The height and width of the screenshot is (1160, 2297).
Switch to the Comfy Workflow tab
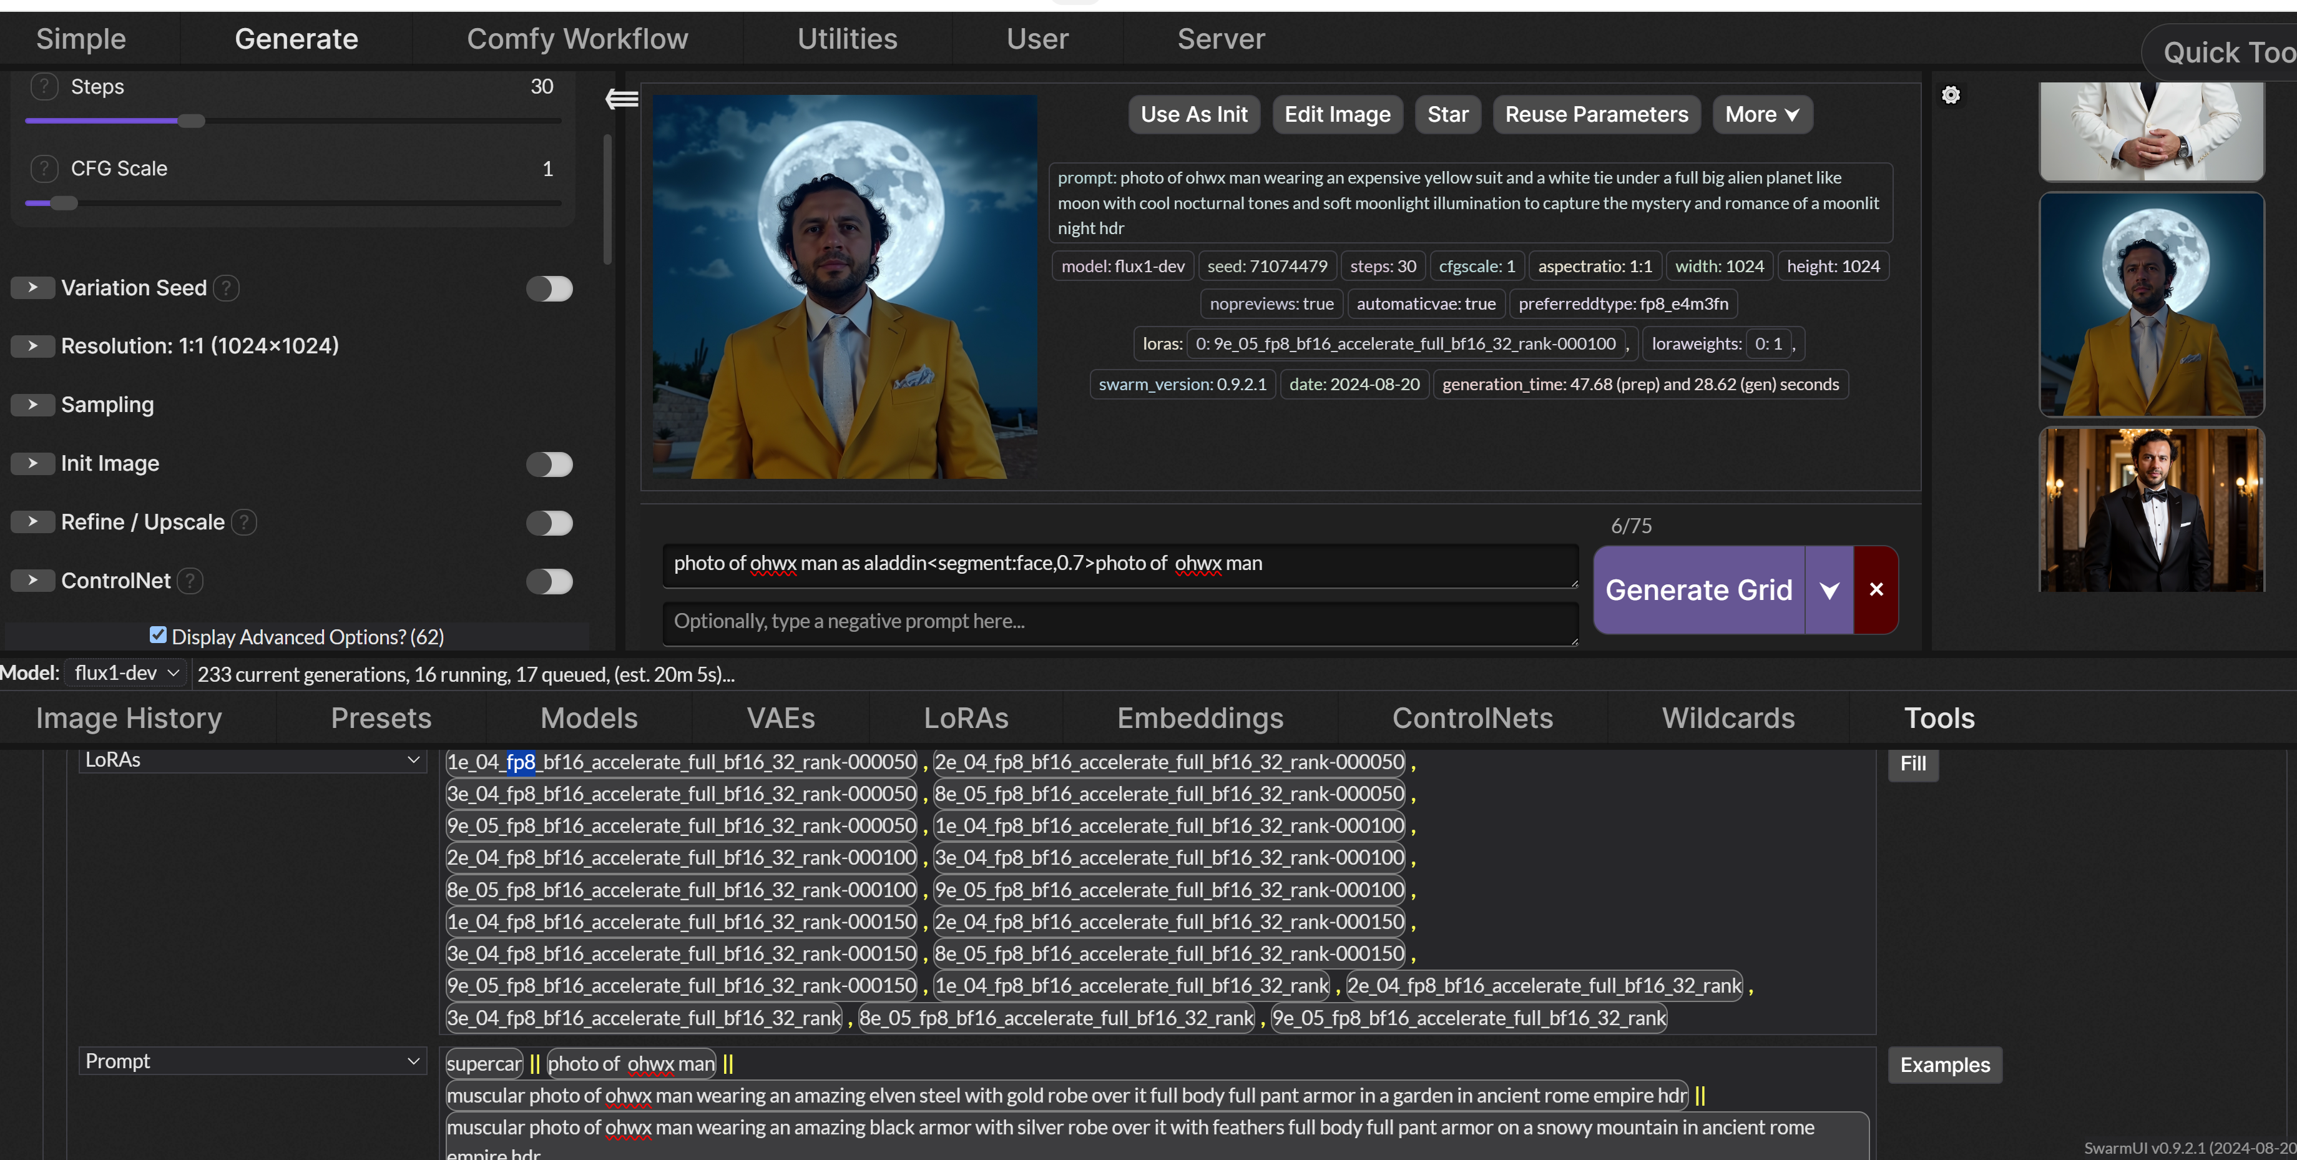(577, 39)
